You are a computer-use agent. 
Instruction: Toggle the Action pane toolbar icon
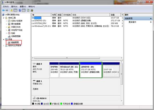(24, 10)
